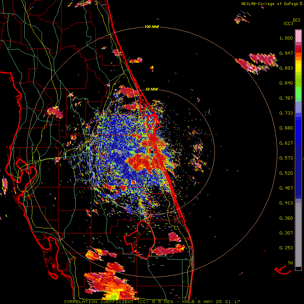This screenshot has height=304, width=304.
Task: Click the 0.947 legend value
Action: pyautogui.click(x=286, y=53)
